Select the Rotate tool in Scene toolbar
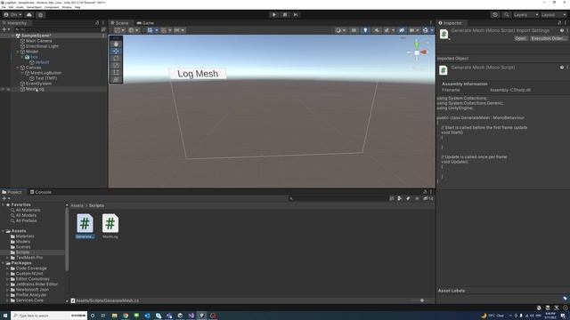The image size is (570, 320). [x=116, y=58]
